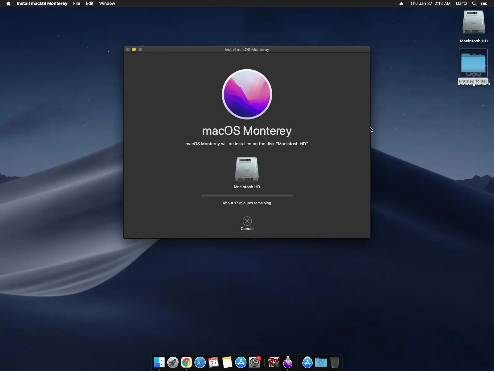The height and width of the screenshot is (371, 494).
Task: Open Notes from the Dock
Action: 227,362
